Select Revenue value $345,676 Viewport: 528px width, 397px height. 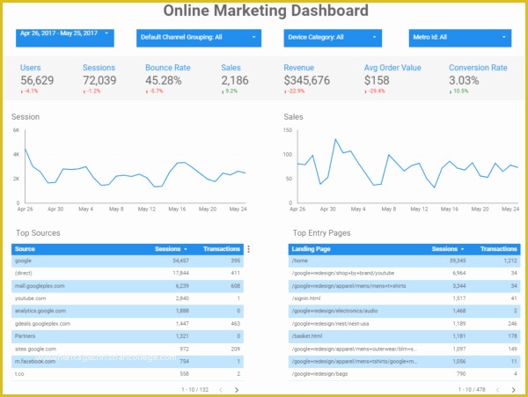click(307, 80)
